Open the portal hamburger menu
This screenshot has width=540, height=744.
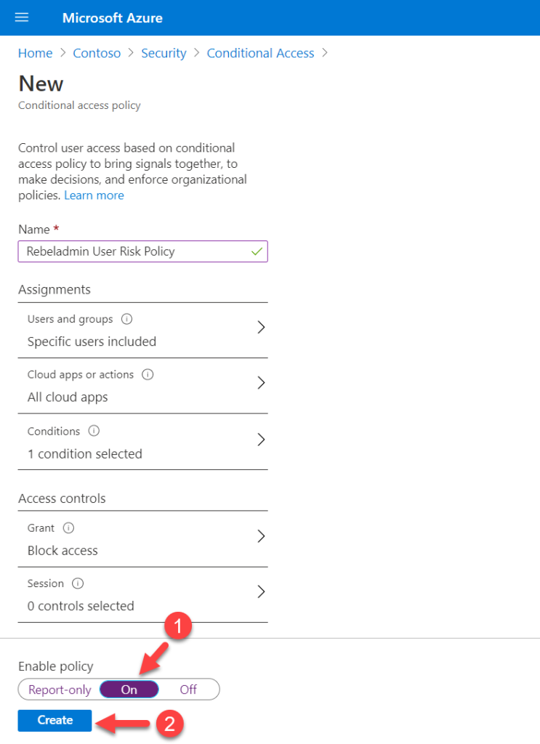coord(21,17)
